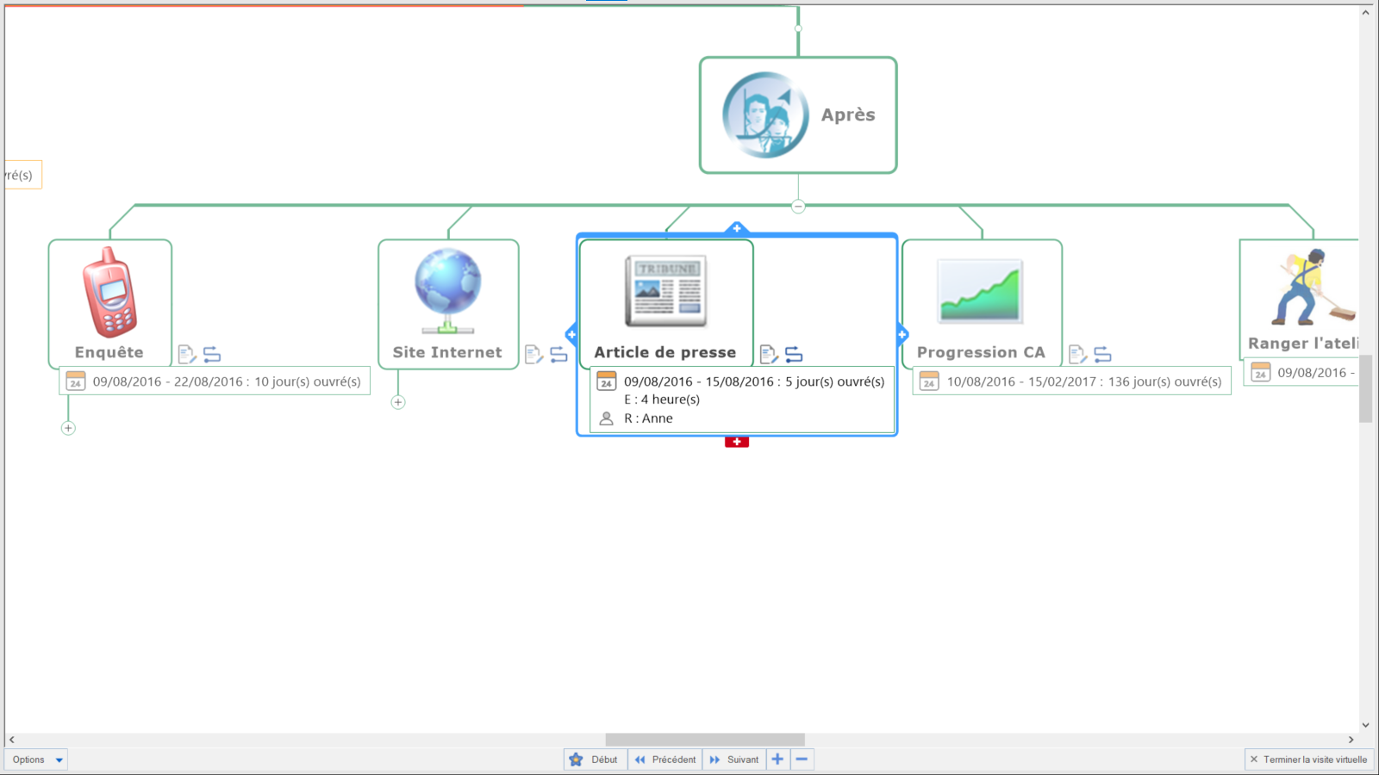Go to Début of the virtual tour
The width and height of the screenshot is (1379, 775).
coord(595,759)
